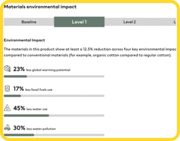The height and width of the screenshot is (141, 180).
Task: Switch to the Baseline tab
Action: pyautogui.click(x=29, y=22)
